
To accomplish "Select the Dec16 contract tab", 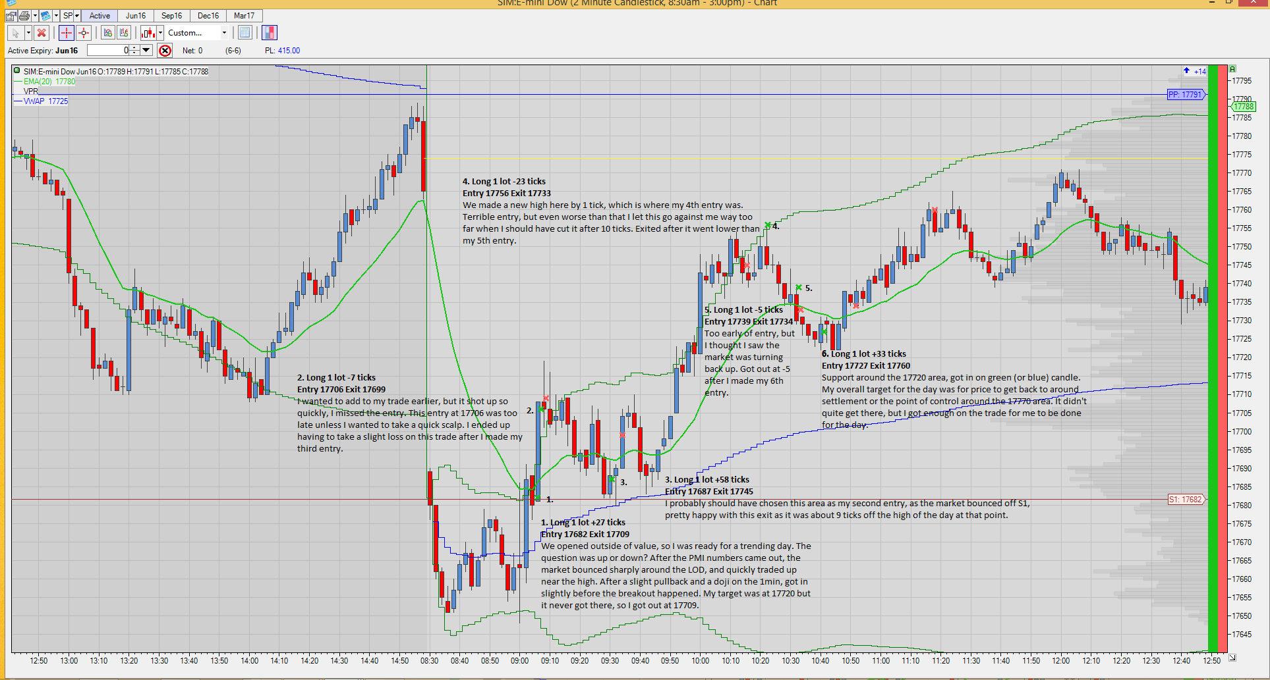I will click(x=208, y=16).
